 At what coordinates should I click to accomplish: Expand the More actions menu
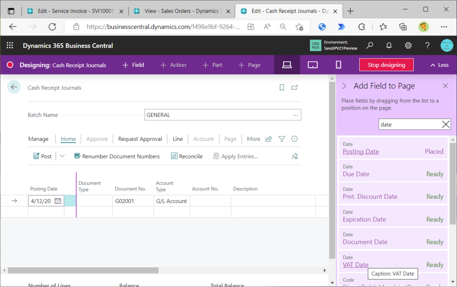(253, 139)
